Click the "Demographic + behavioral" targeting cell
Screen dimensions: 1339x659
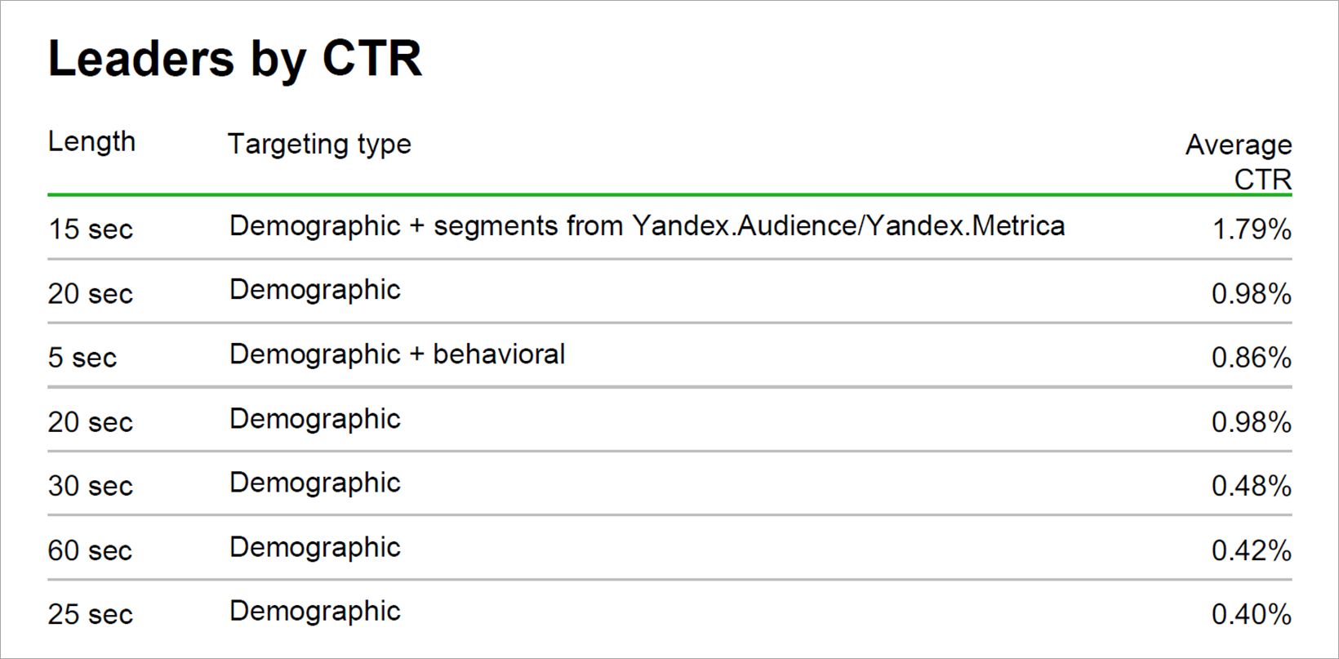coord(397,354)
